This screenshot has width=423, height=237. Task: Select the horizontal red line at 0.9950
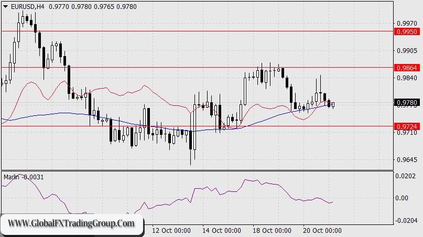coord(198,31)
